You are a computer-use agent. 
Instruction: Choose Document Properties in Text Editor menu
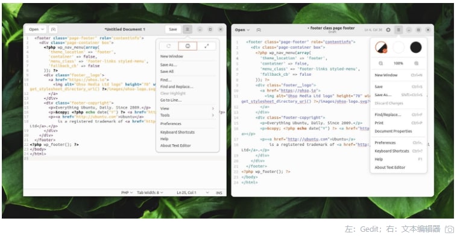pos(398,131)
